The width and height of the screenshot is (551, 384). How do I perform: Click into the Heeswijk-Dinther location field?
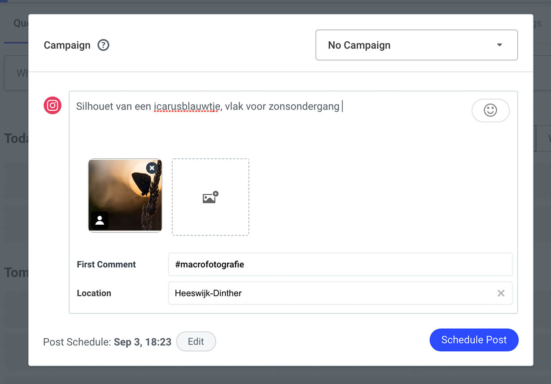332,293
